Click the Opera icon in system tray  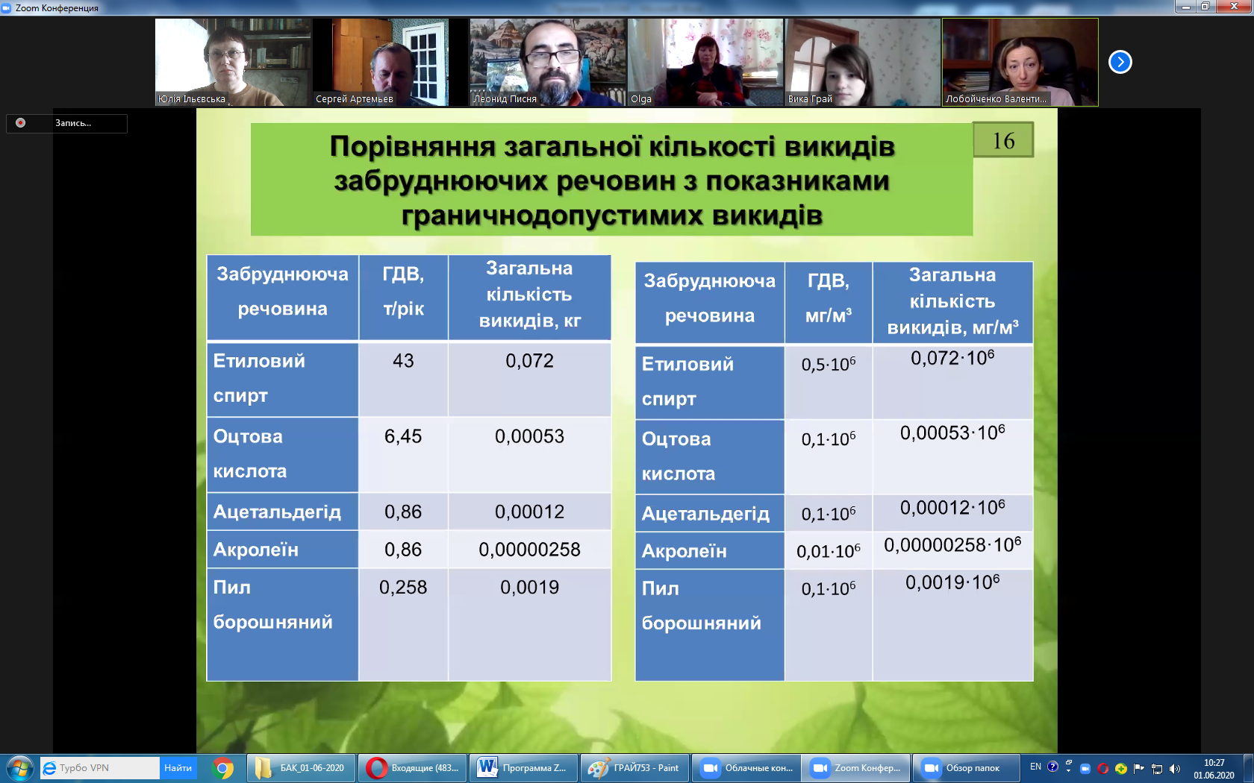click(1102, 769)
